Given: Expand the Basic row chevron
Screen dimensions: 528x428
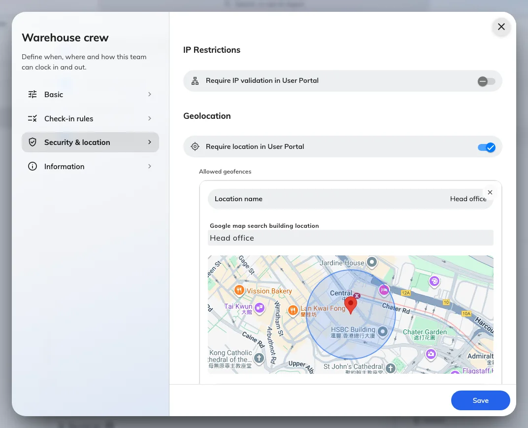Looking at the screenshot, I should pos(150,94).
